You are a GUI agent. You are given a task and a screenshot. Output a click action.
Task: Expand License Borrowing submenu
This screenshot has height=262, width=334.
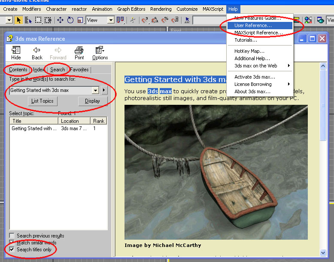coord(259,84)
